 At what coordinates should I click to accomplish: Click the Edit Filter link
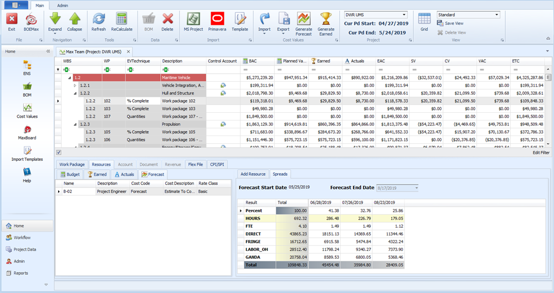click(x=541, y=152)
